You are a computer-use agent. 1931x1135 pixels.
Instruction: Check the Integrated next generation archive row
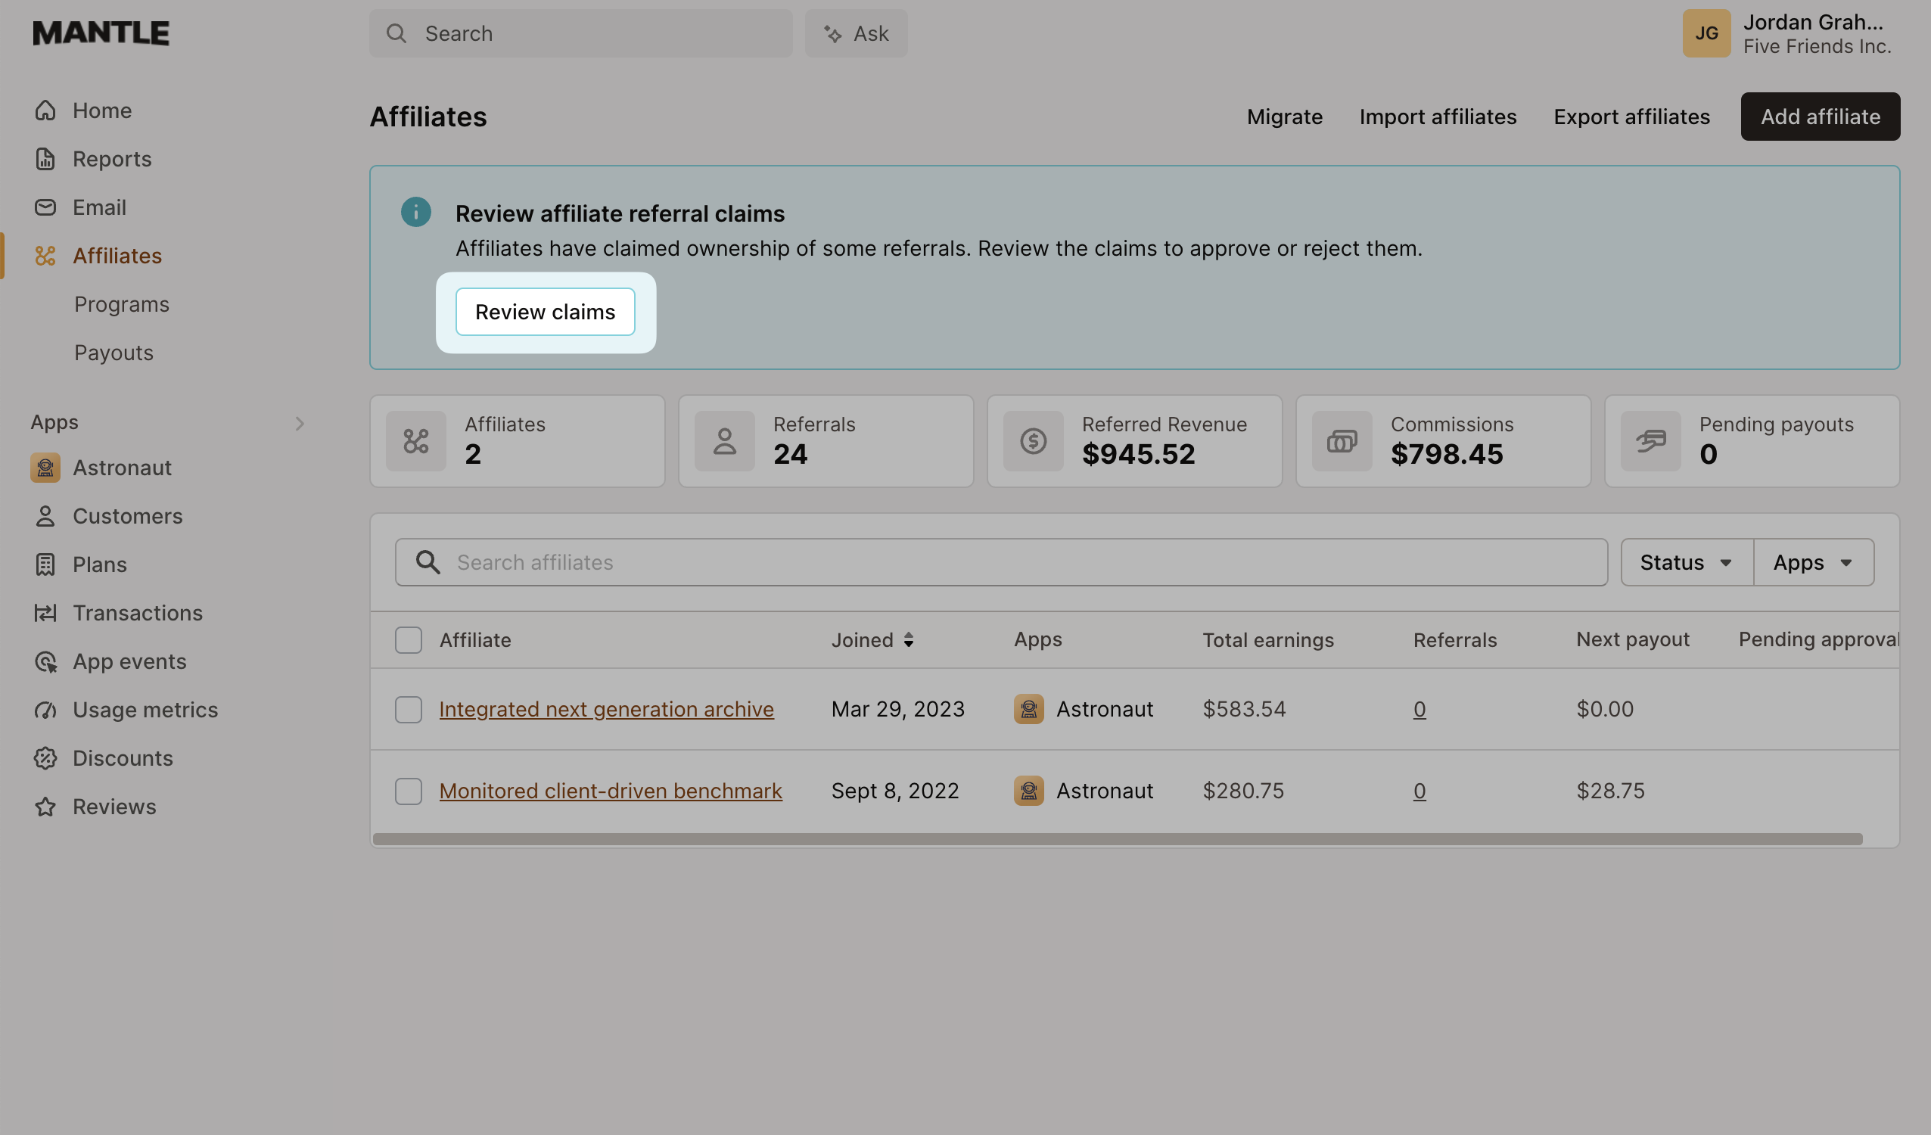(x=409, y=709)
